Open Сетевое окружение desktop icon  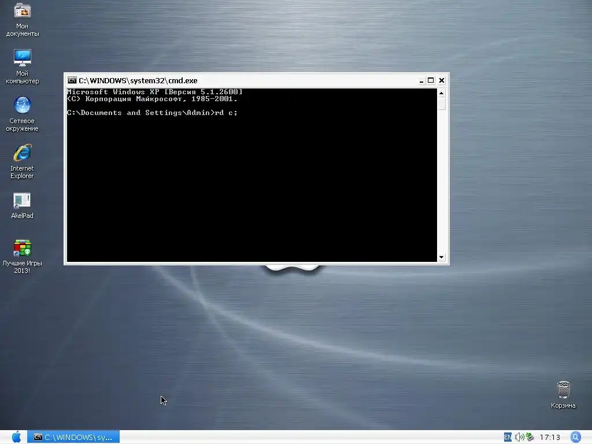[23, 114]
